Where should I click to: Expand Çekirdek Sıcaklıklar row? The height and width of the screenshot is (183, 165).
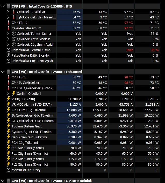pyautogui.click(x=8, y=12)
